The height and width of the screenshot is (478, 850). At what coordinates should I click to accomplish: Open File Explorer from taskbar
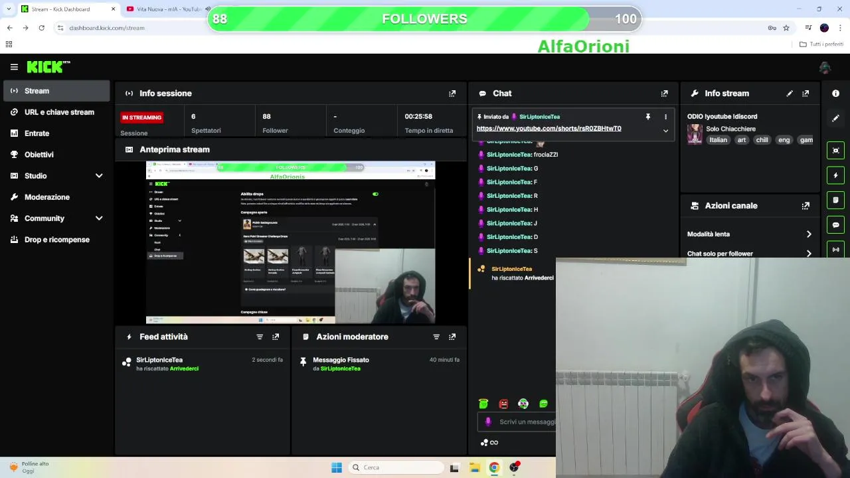475,467
